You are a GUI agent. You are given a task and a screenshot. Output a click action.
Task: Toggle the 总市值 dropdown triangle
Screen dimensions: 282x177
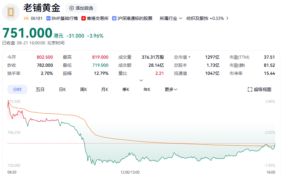coord(189,57)
